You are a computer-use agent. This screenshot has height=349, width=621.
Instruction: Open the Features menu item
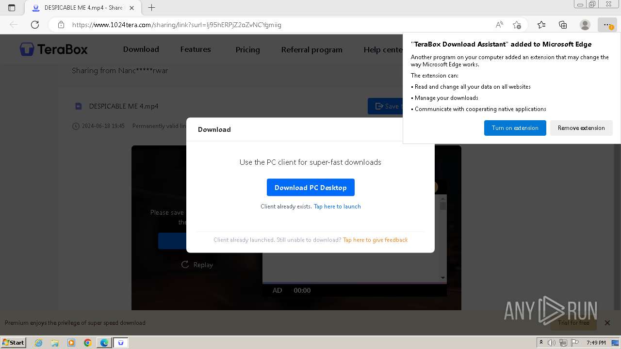(196, 49)
